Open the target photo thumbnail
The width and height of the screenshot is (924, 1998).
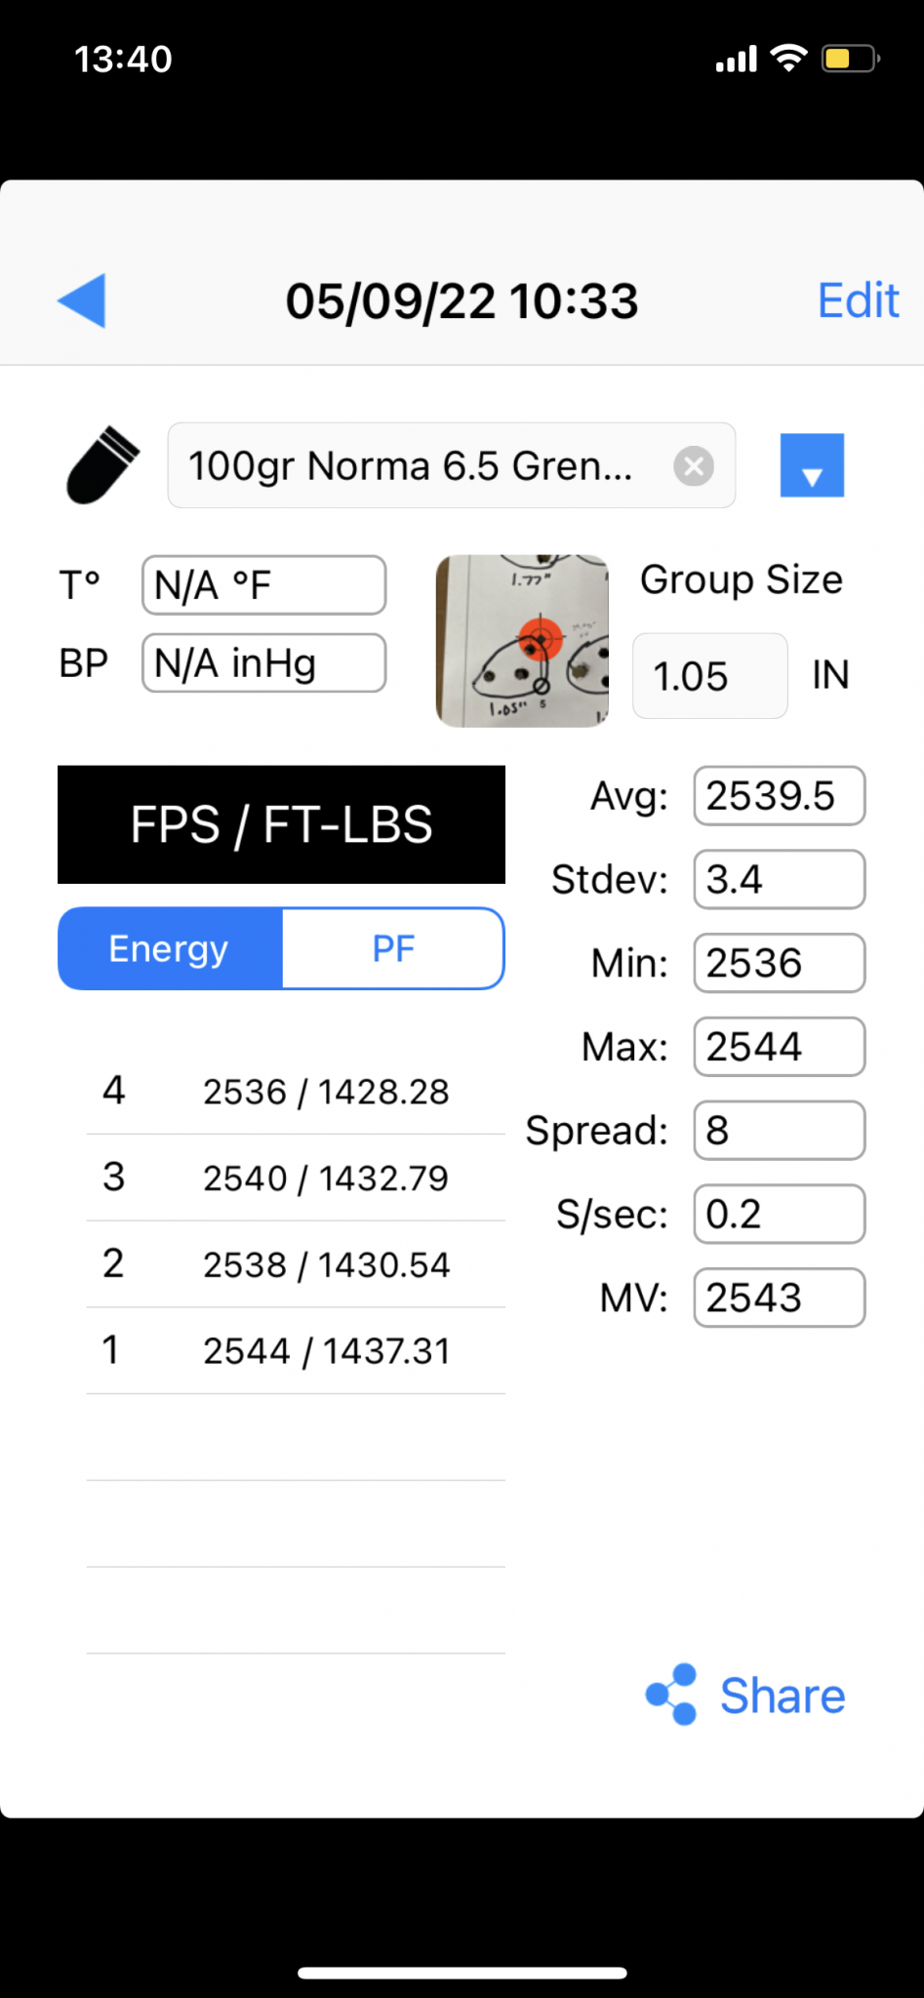(522, 641)
